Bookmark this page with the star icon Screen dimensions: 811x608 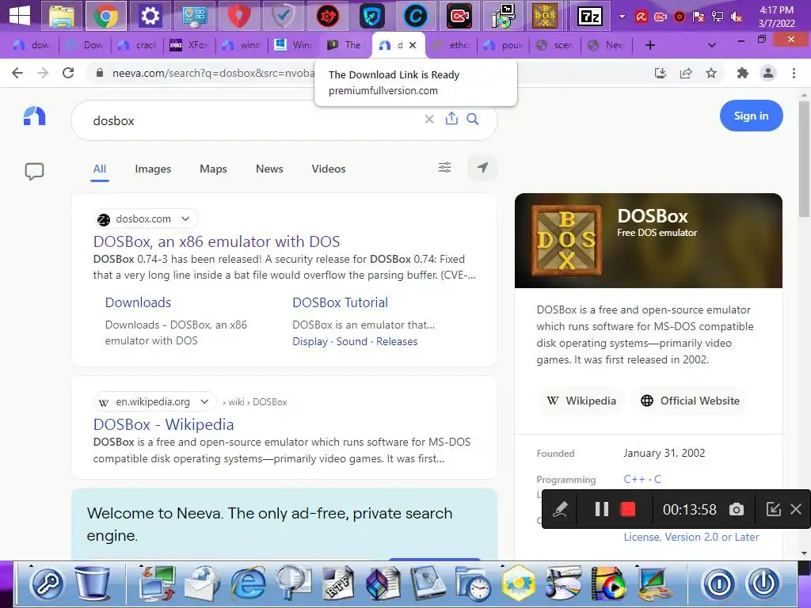711,73
